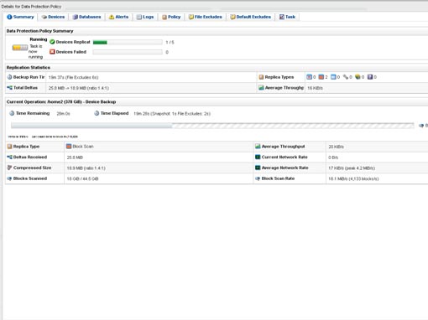The height and width of the screenshot is (320, 428).
Task: Click the Compressed Size ratio value
Action: click(x=86, y=168)
